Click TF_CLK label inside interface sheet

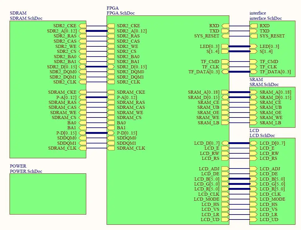click(x=268, y=67)
